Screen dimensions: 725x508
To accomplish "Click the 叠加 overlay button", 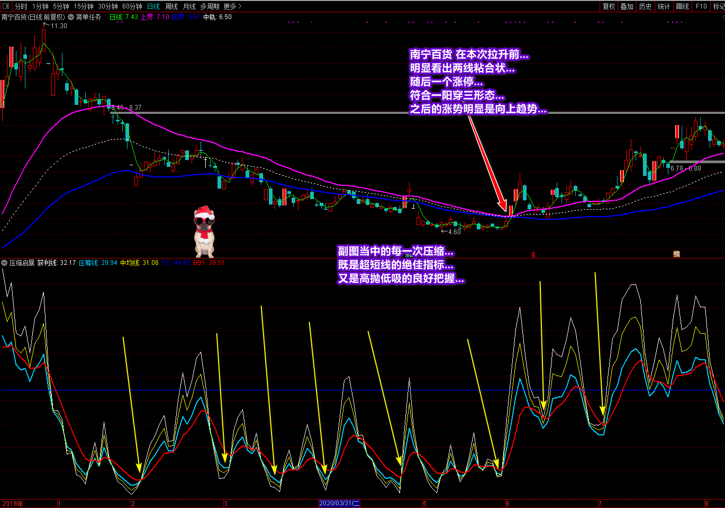I will point(627,6).
